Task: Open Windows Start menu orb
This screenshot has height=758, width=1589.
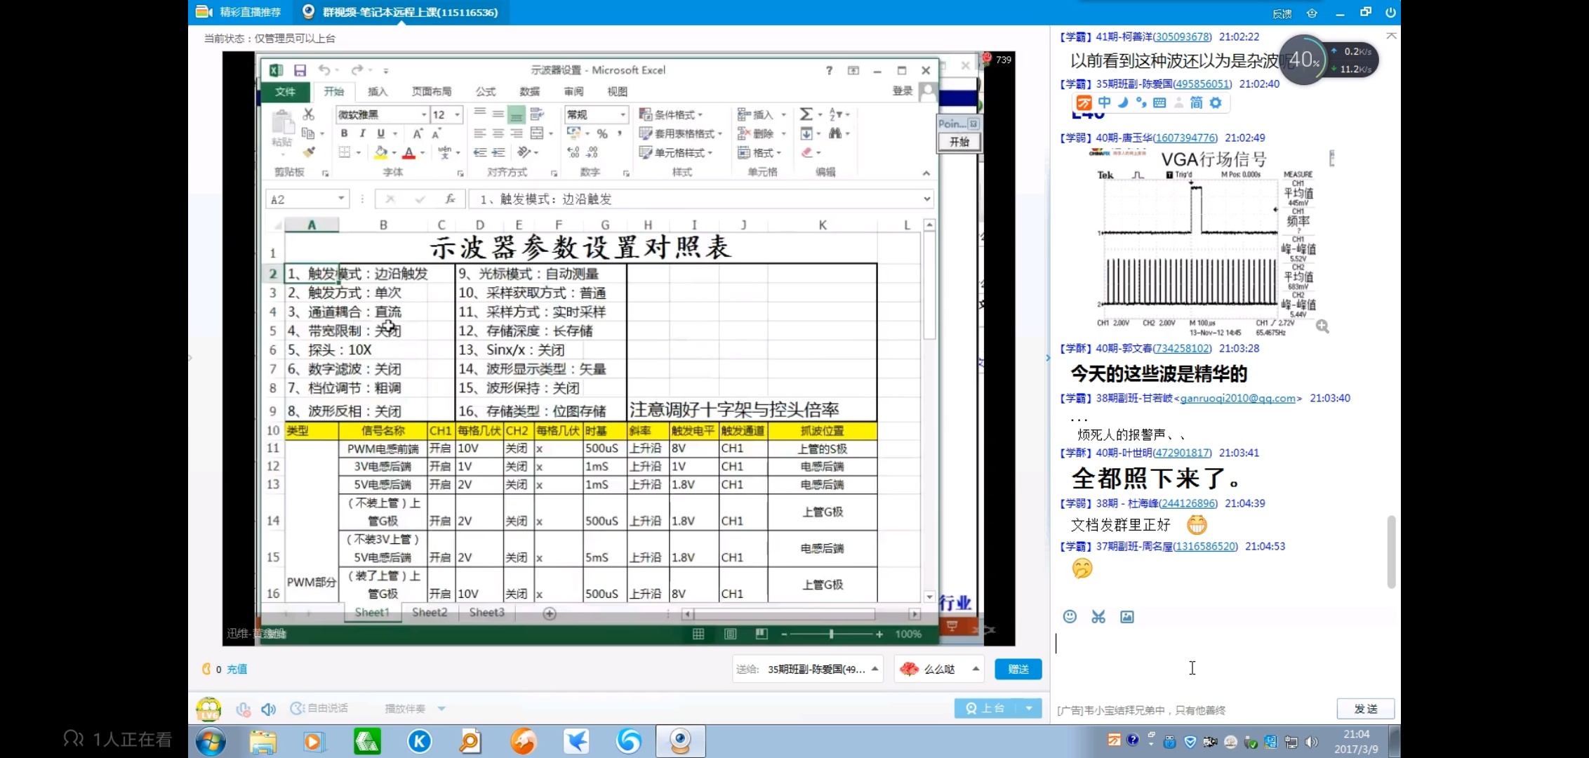Action: click(x=211, y=741)
